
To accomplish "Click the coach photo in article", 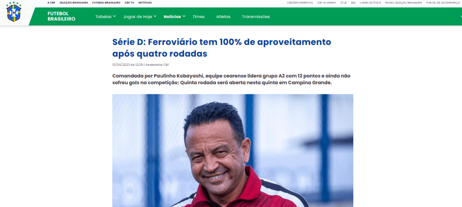I will pyautogui.click(x=232, y=151).
